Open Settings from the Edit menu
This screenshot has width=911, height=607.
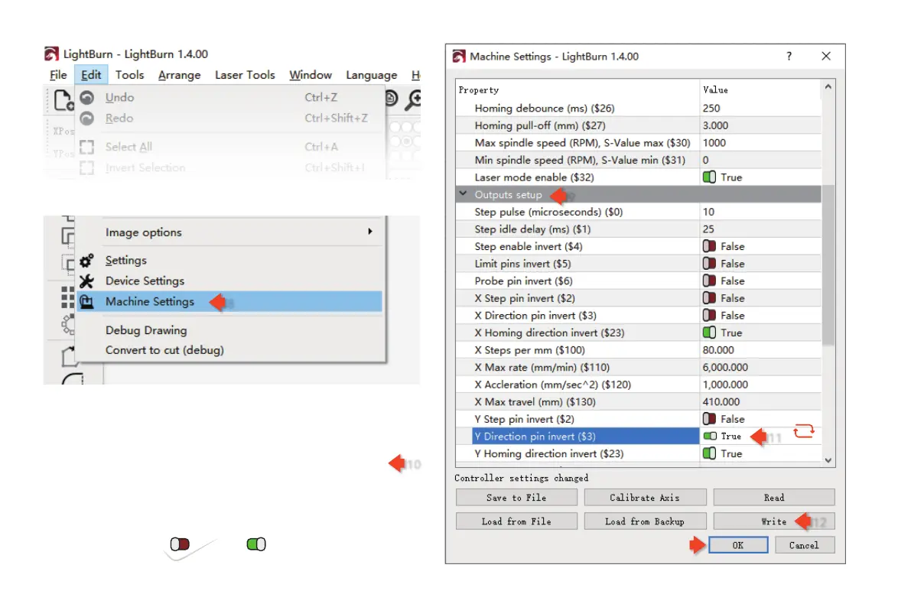click(231, 260)
